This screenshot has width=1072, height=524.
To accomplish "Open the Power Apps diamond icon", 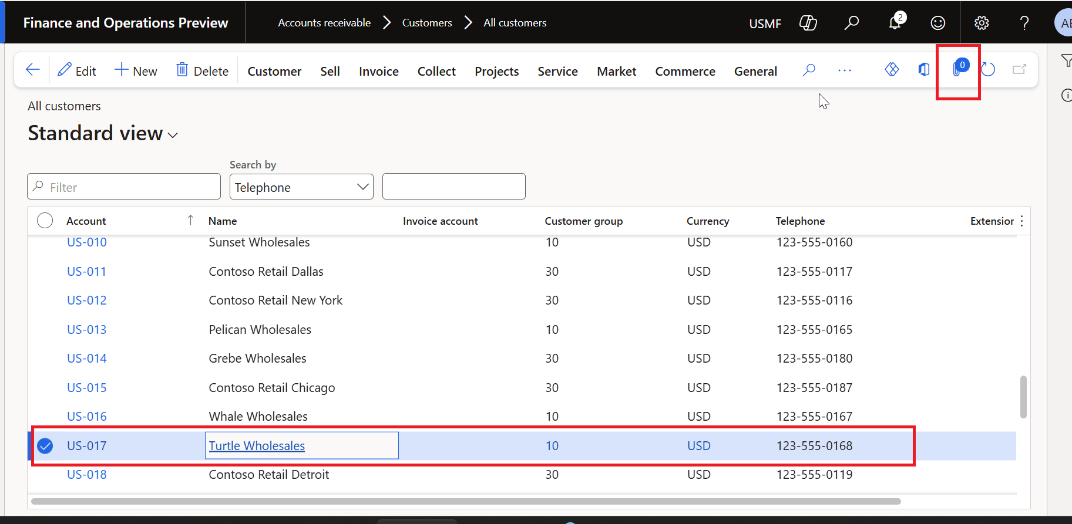I will (892, 70).
